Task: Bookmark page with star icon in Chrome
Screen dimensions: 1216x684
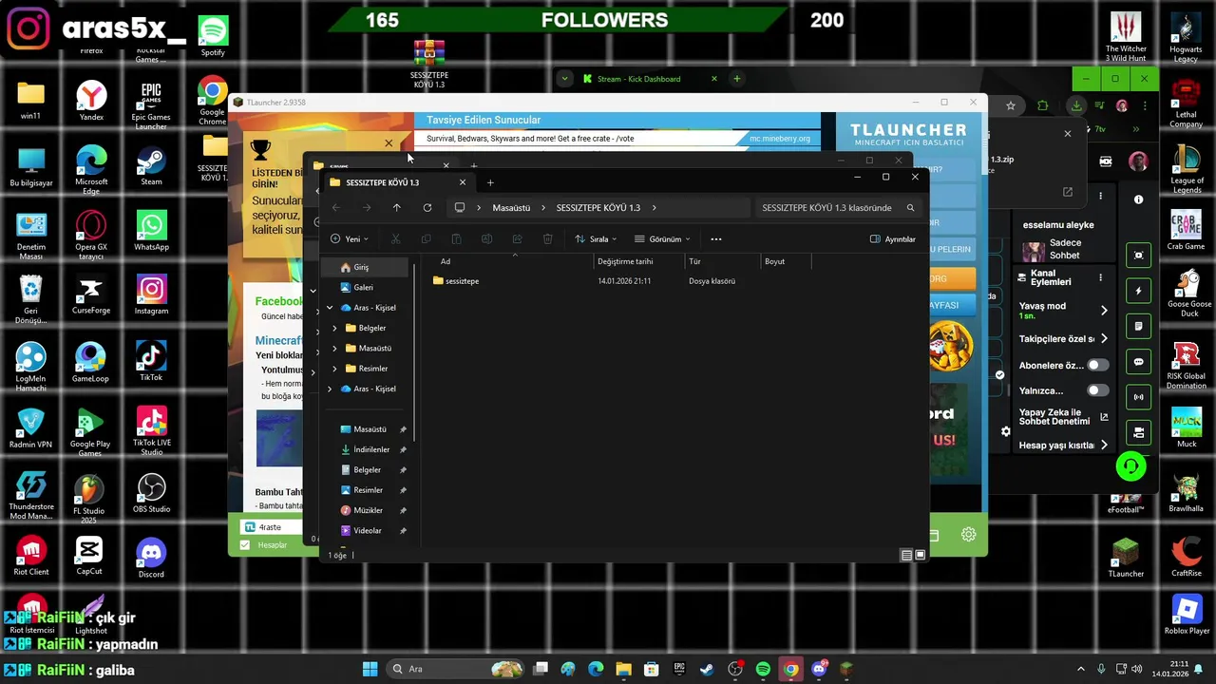Action: [1011, 105]
